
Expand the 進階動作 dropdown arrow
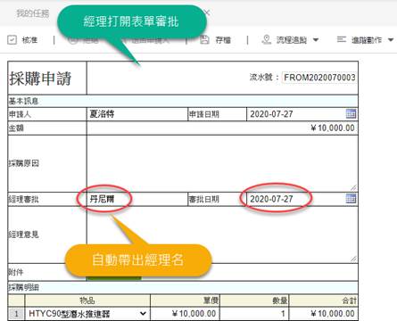coord(391,40)
